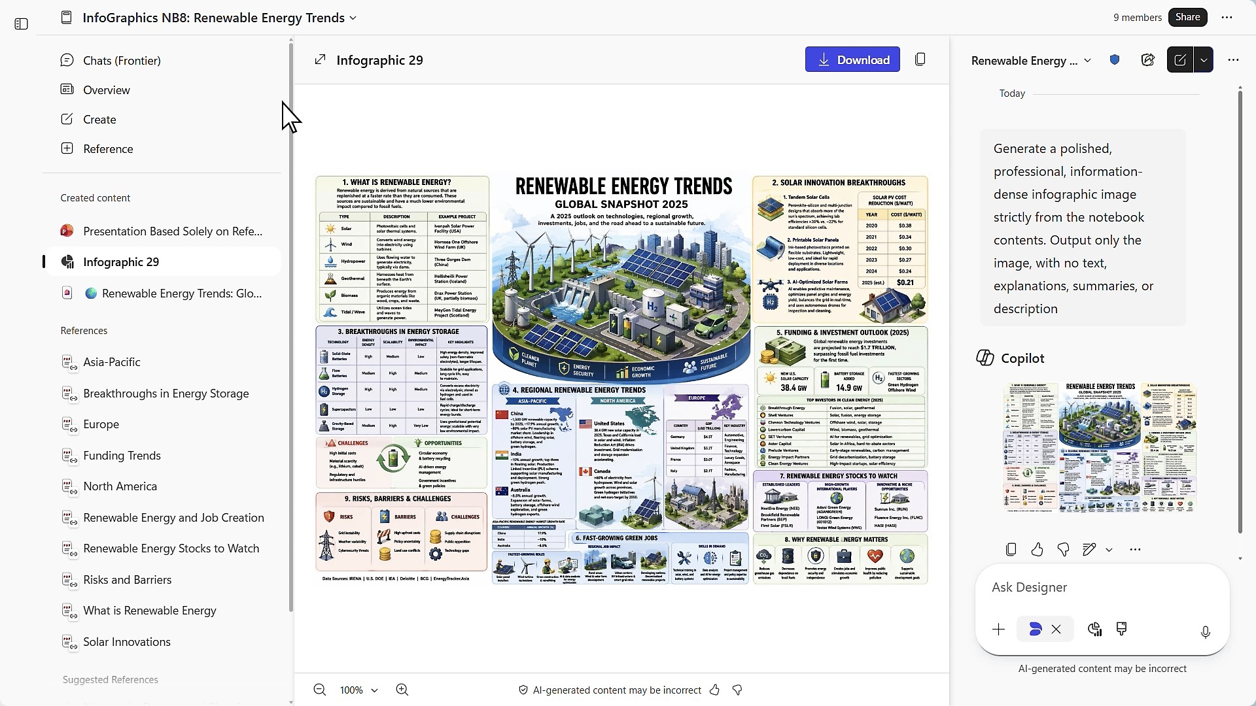Give thumbs up to Copilot response
The width and height of the screenshot is (1256, 706).
1037,550
